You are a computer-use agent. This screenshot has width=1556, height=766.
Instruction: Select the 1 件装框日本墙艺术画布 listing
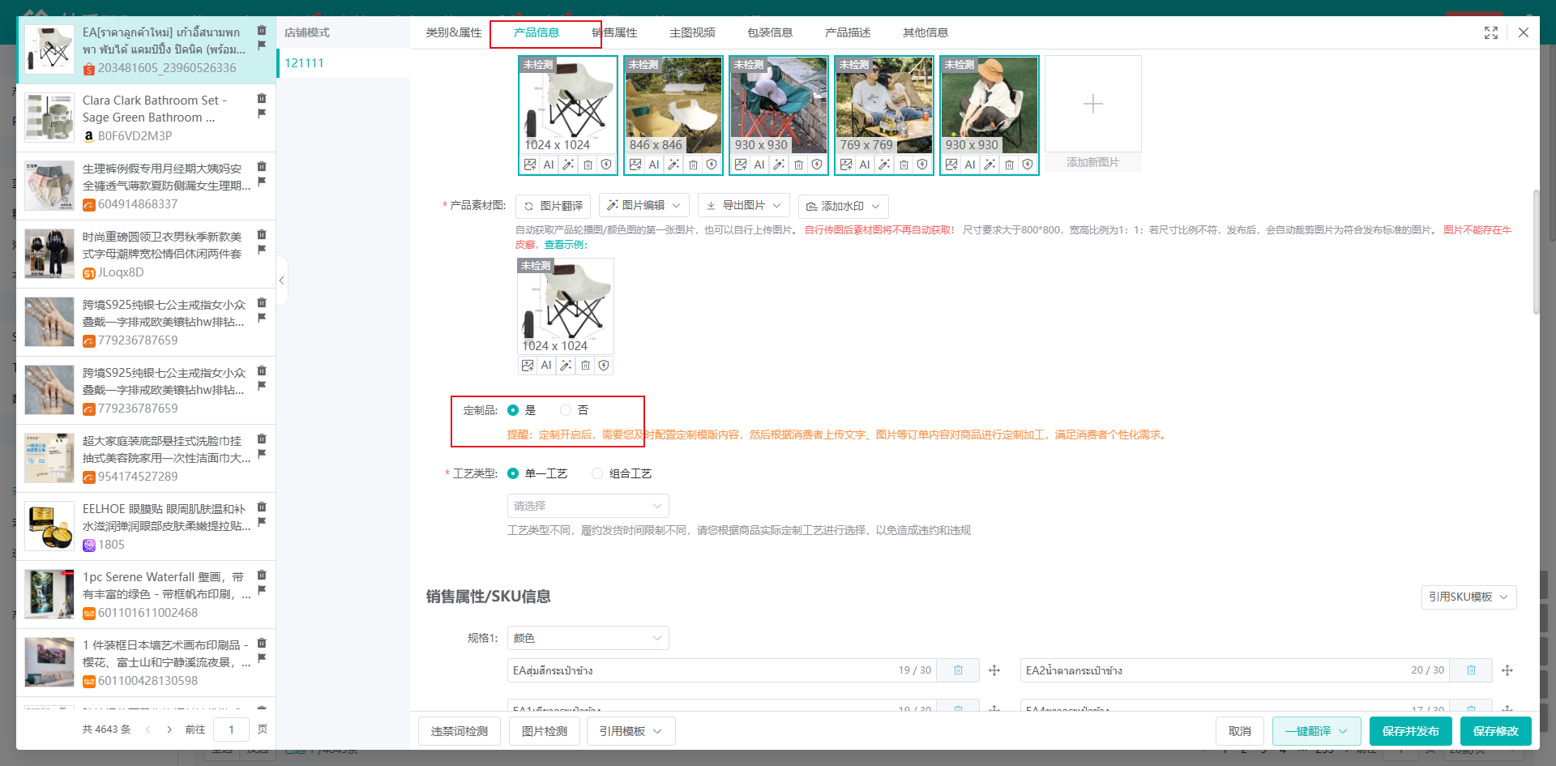pyautogui.click(x=146, y=663)
